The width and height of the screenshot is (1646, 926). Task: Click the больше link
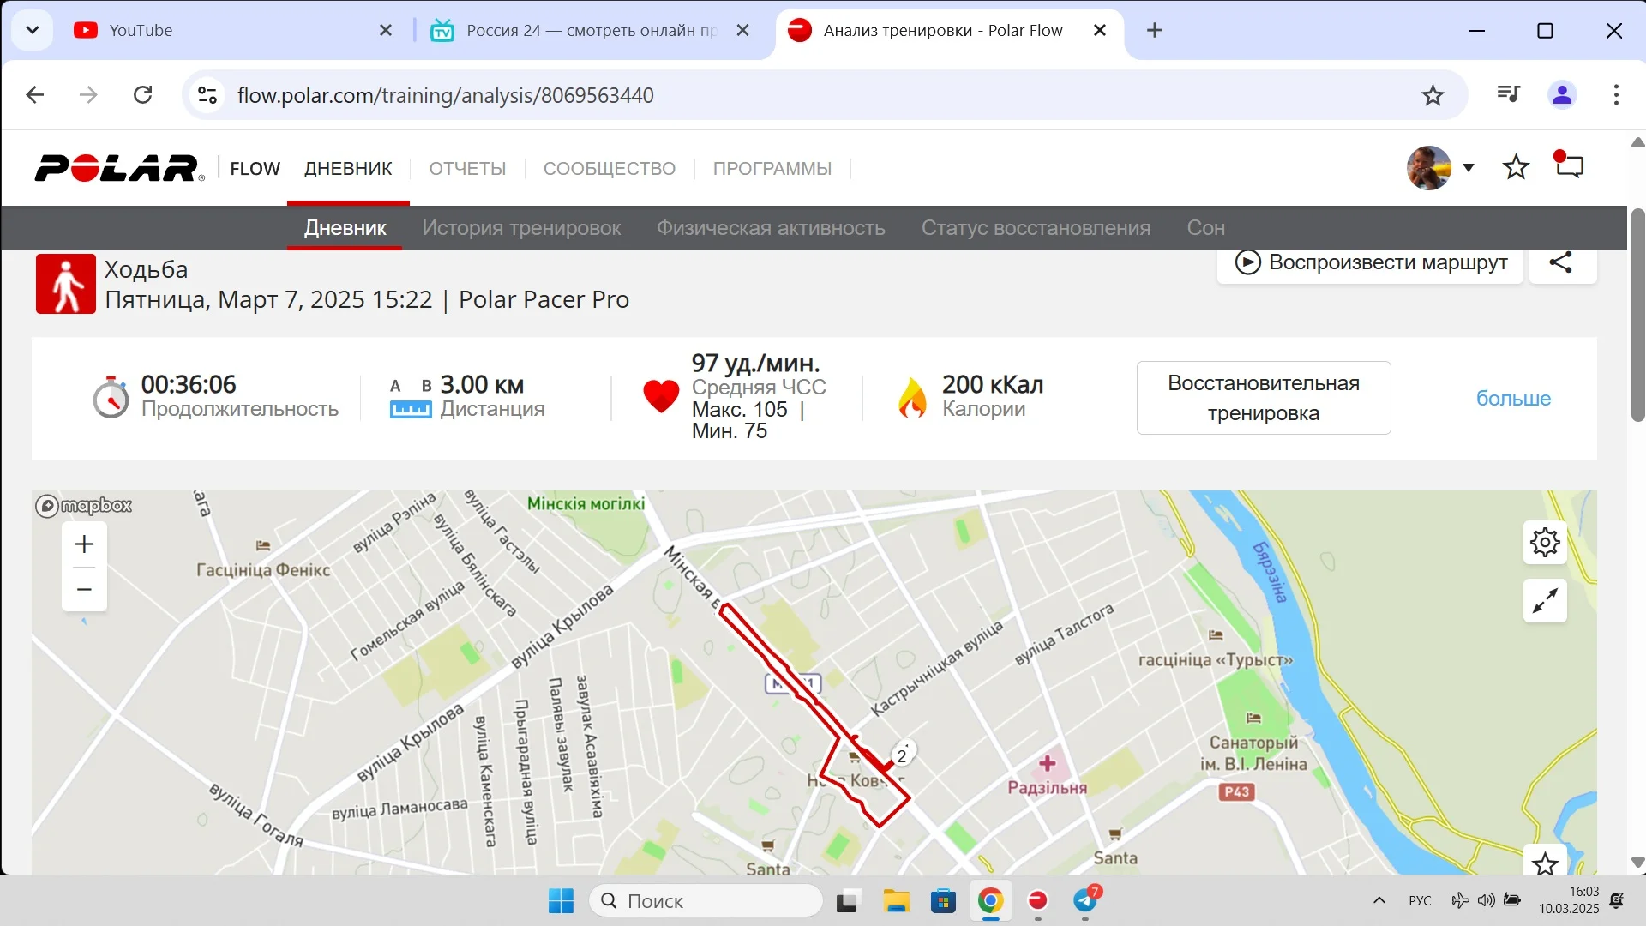[1513, 399]
